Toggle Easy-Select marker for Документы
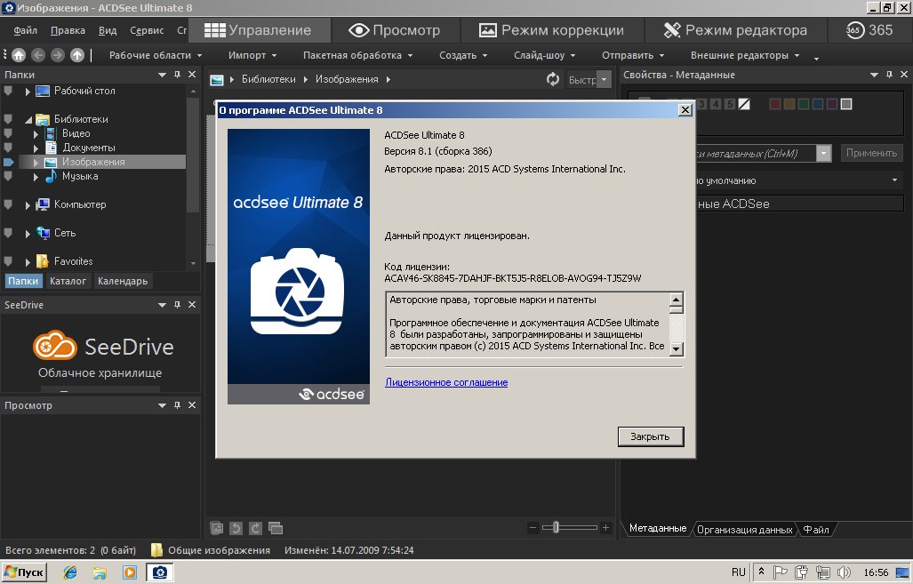The height and width of the screenshot is (584, 913). [8, 148]
